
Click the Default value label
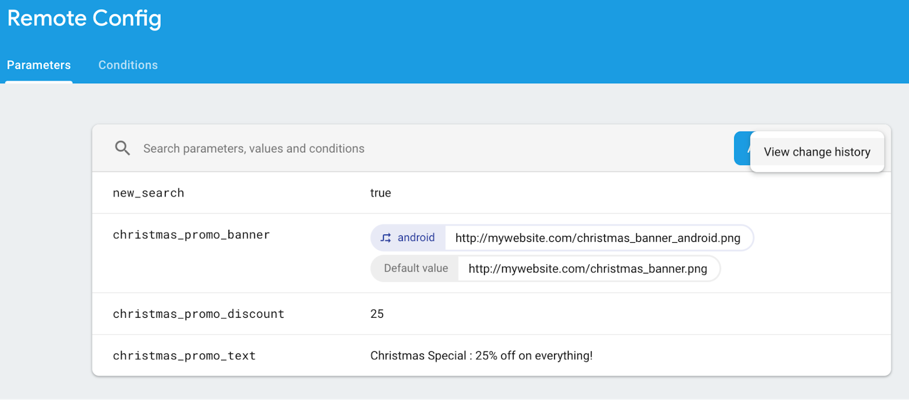[416, 268]
